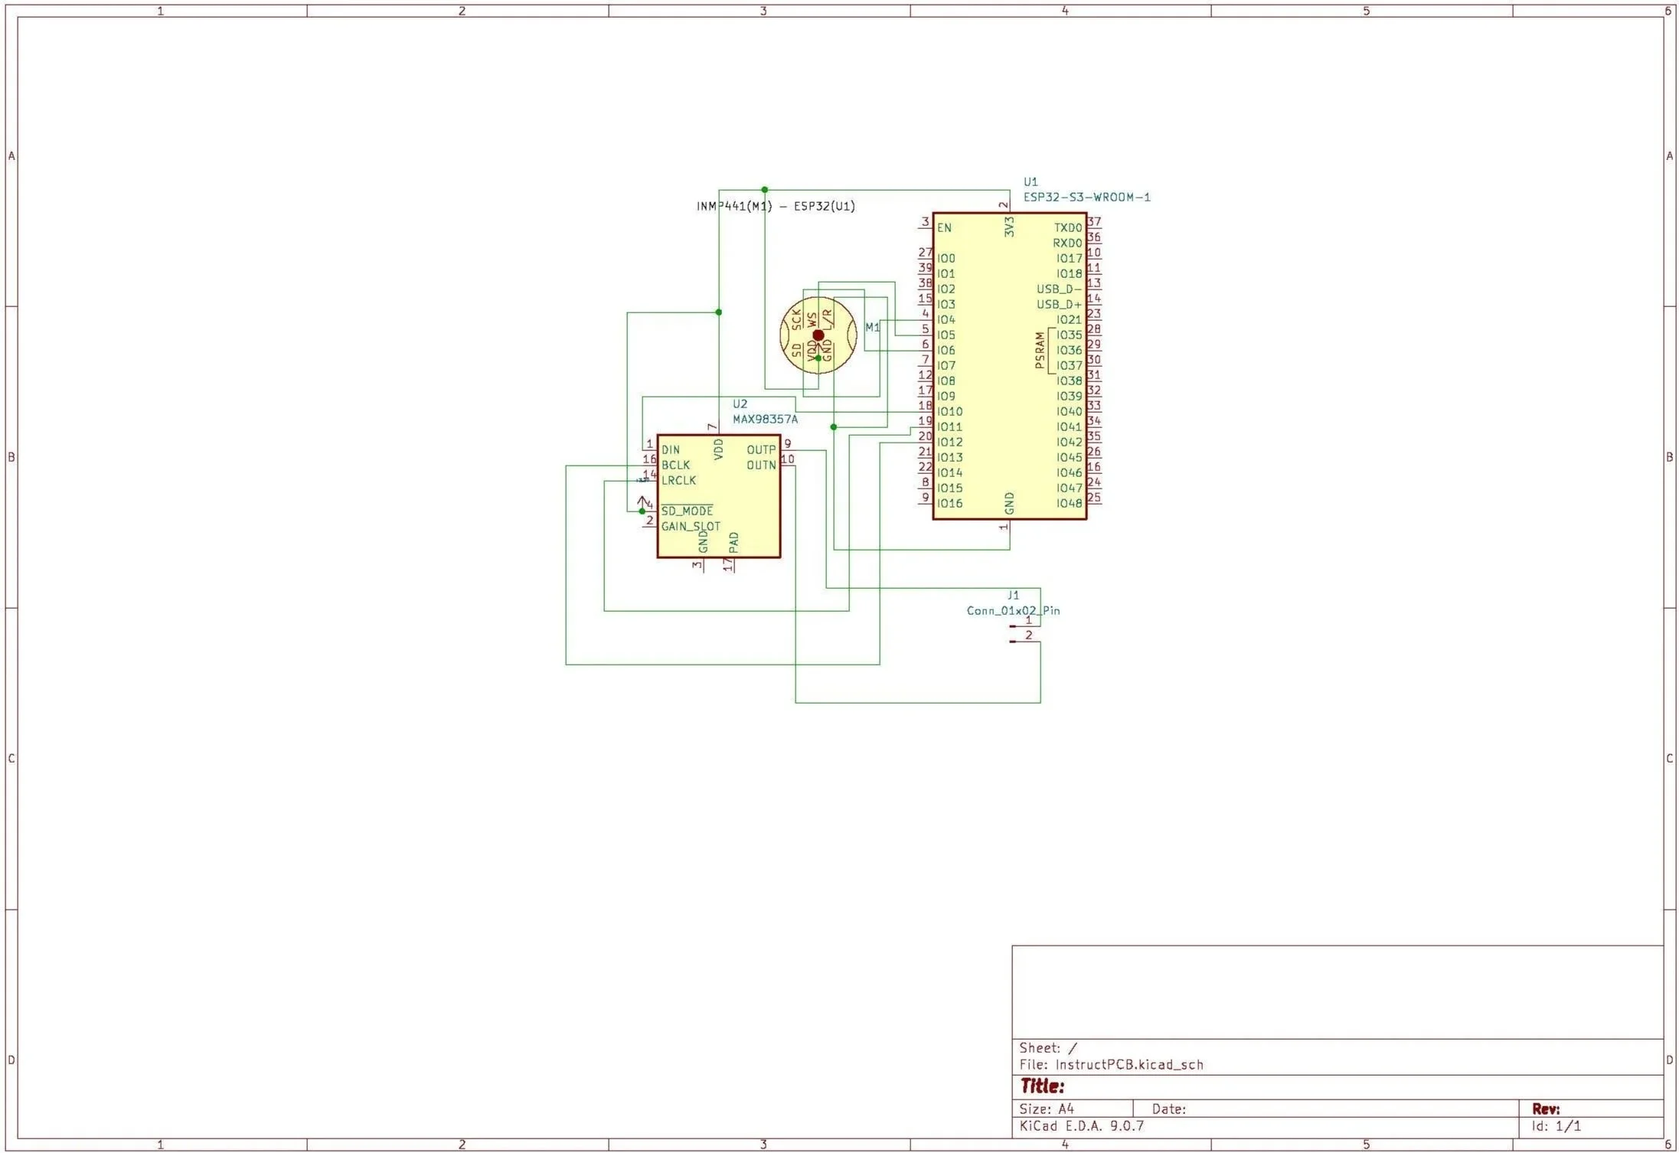Click the File: InstructPCB.kicad_sch text
This screenshot has height=1153, width=1679.
pos(1111,1064)
